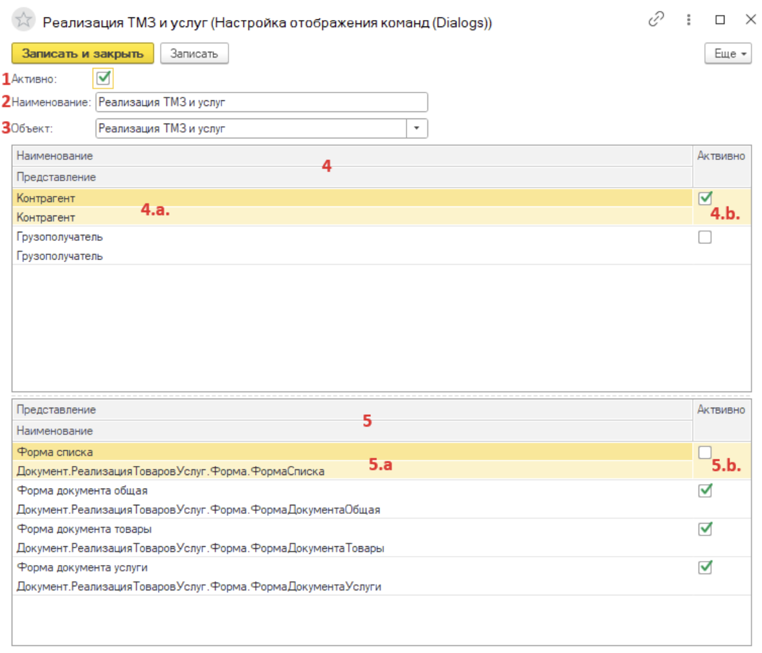
Task: Copy link using the chain icon
Action: [x=656, y=20]
